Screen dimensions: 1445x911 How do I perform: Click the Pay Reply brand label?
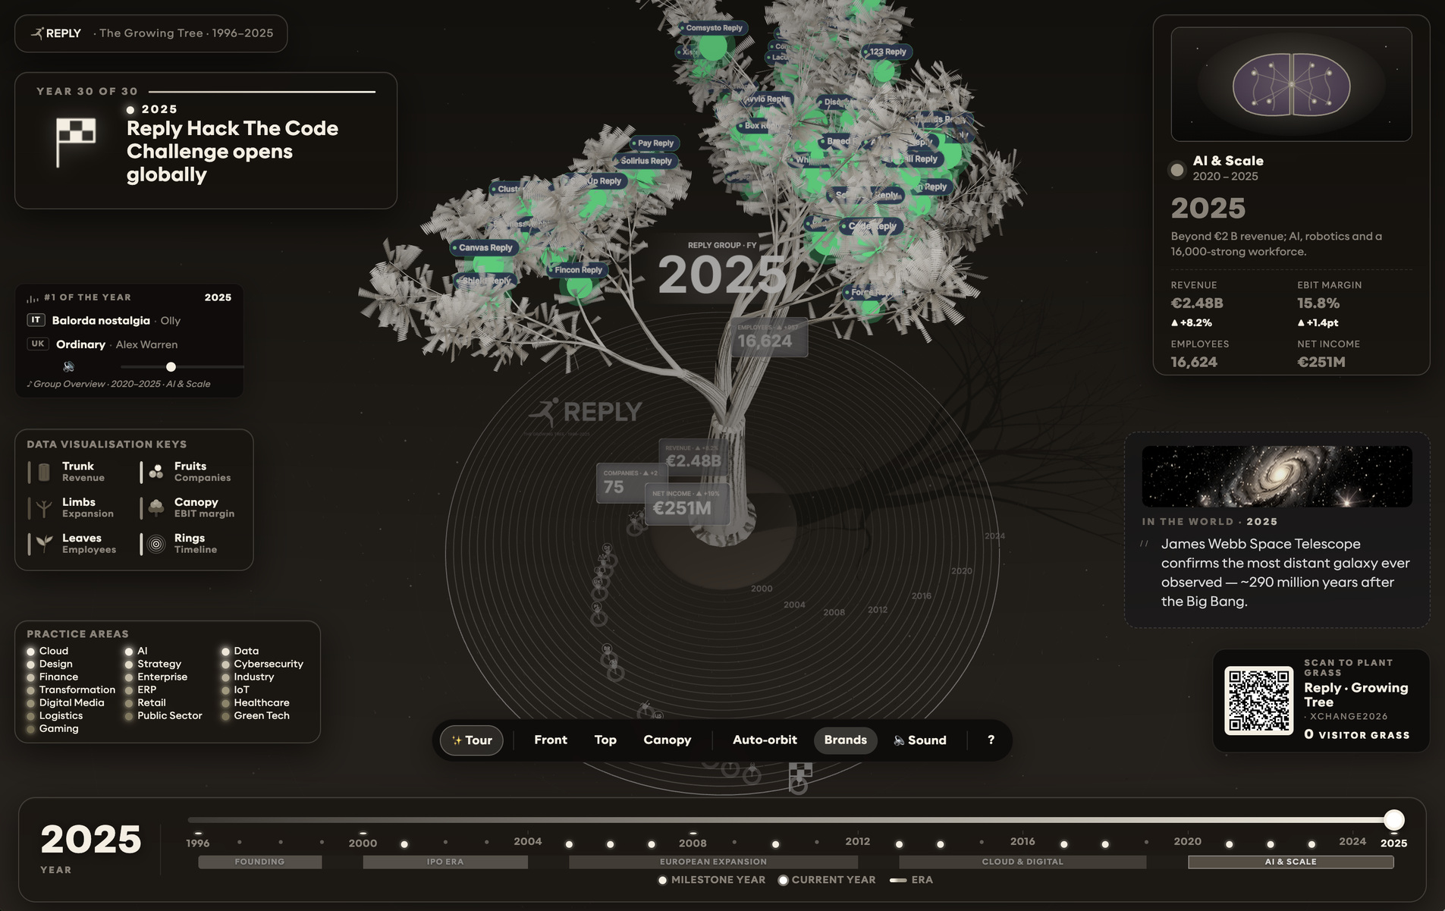click(x=655, y=143)
